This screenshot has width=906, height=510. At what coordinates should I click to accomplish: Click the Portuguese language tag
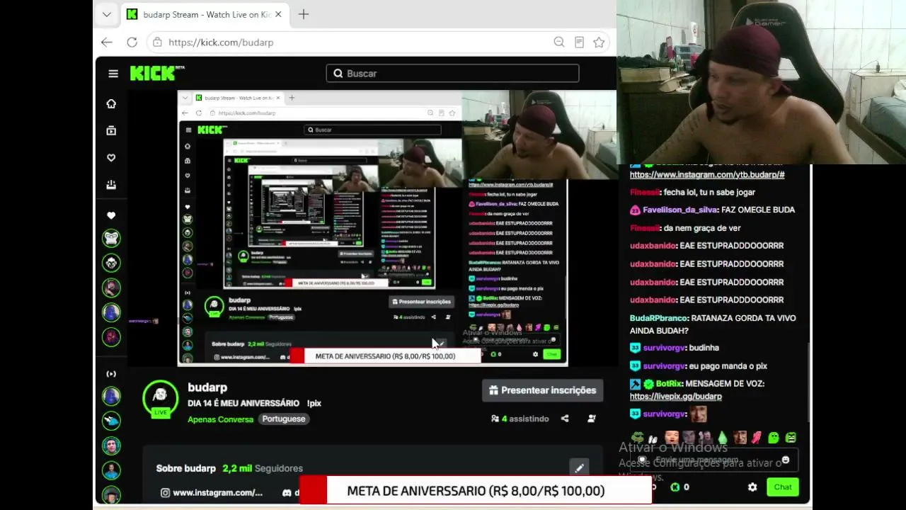(x=284, y=419)
